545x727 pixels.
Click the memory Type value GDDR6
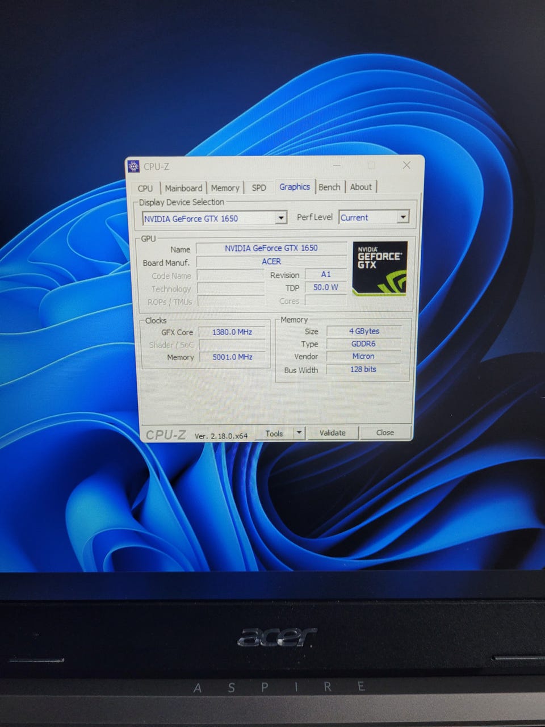pos(364,344)
